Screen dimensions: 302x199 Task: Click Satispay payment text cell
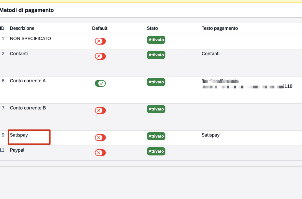(x=211, y=135)
